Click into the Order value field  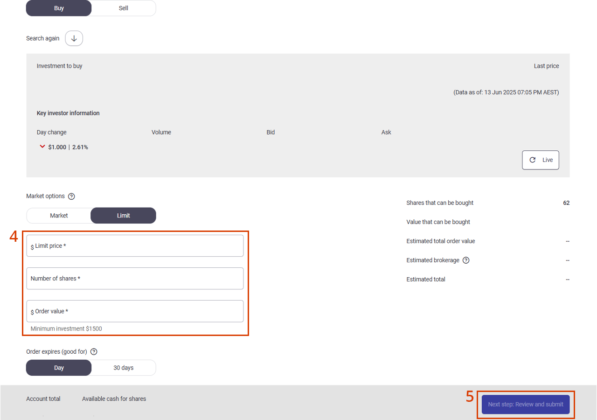point(135,311)
